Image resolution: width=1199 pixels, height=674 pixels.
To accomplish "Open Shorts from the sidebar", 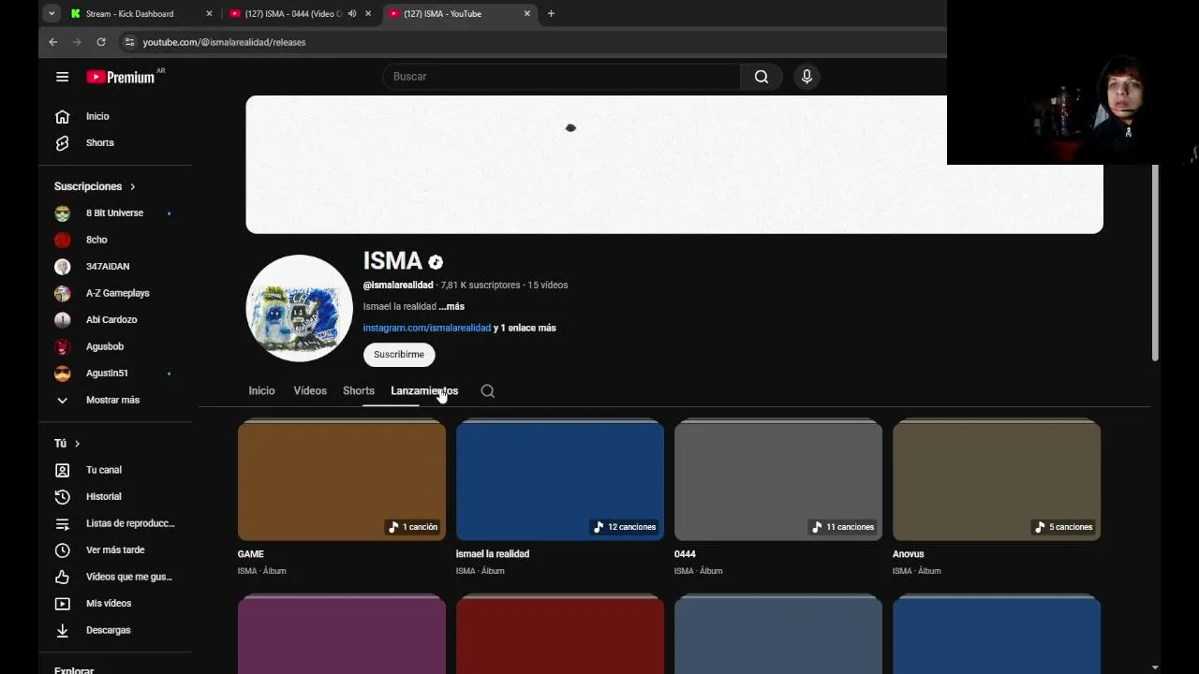I will point(99,143).
